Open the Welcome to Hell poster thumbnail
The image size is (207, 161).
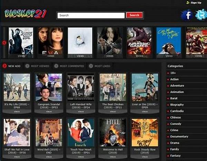(113, 132)
